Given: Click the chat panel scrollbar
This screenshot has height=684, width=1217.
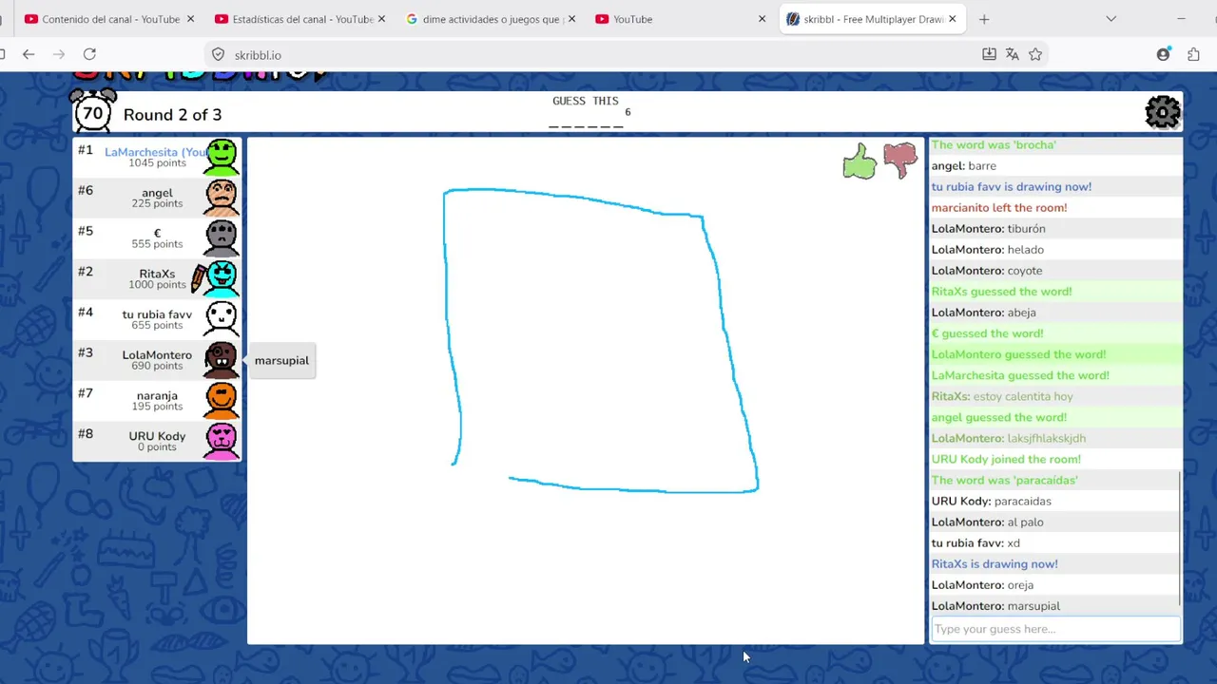Looking at the screenshot, I should pyautogui.click(x=1179, y=538).
